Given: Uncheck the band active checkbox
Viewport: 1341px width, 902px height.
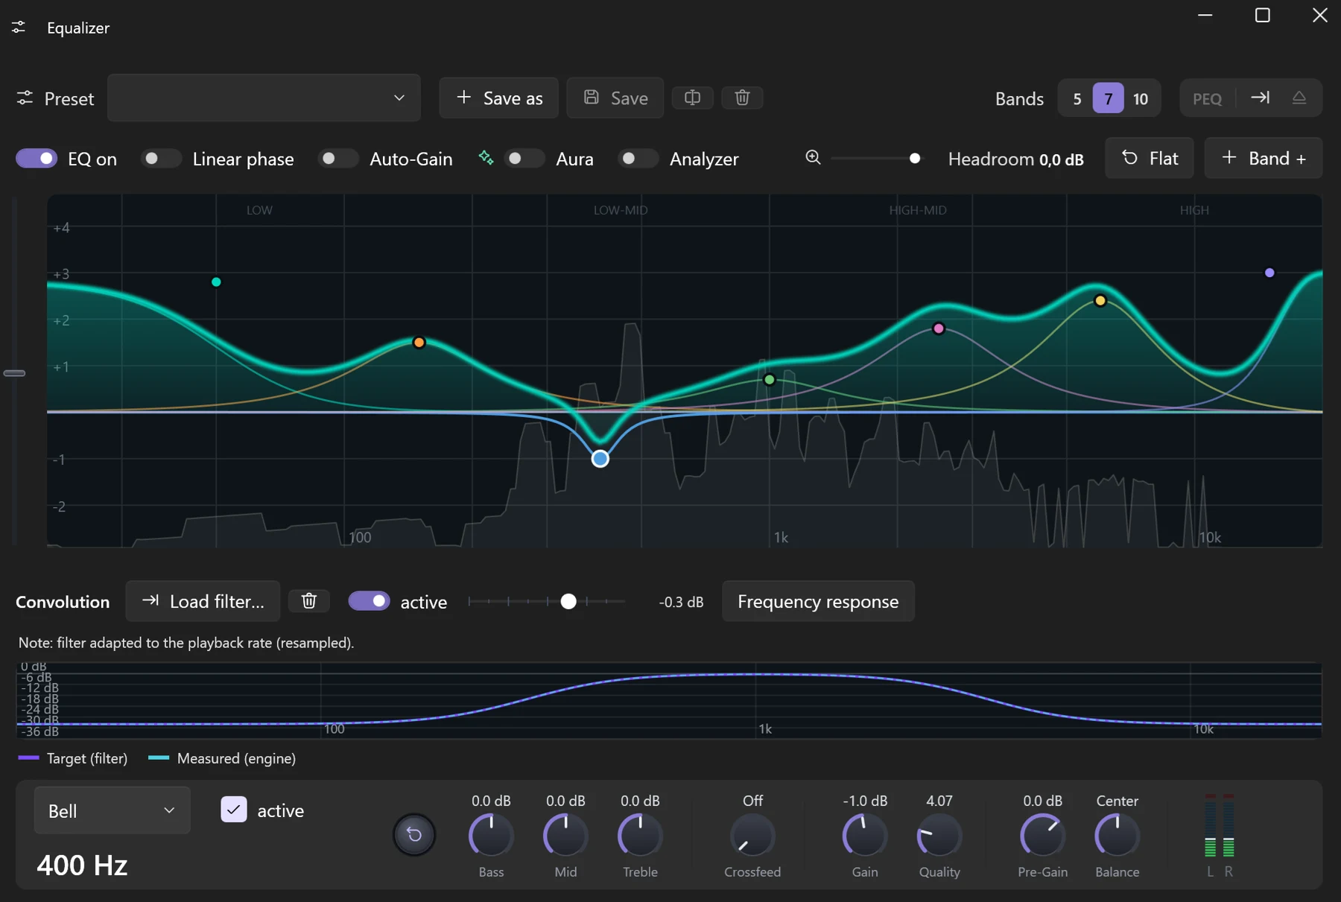Looking at the screenshot, I should 234,810.
